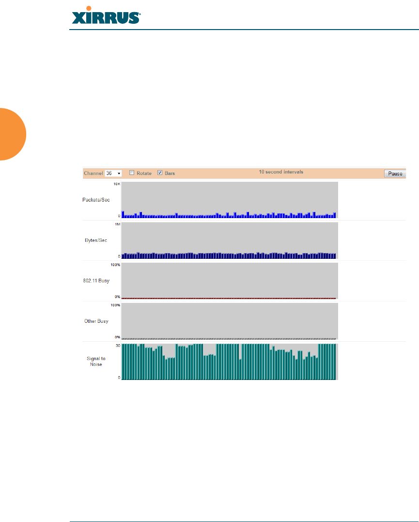
Task: Click the Pause button
Action: point(395,174)
